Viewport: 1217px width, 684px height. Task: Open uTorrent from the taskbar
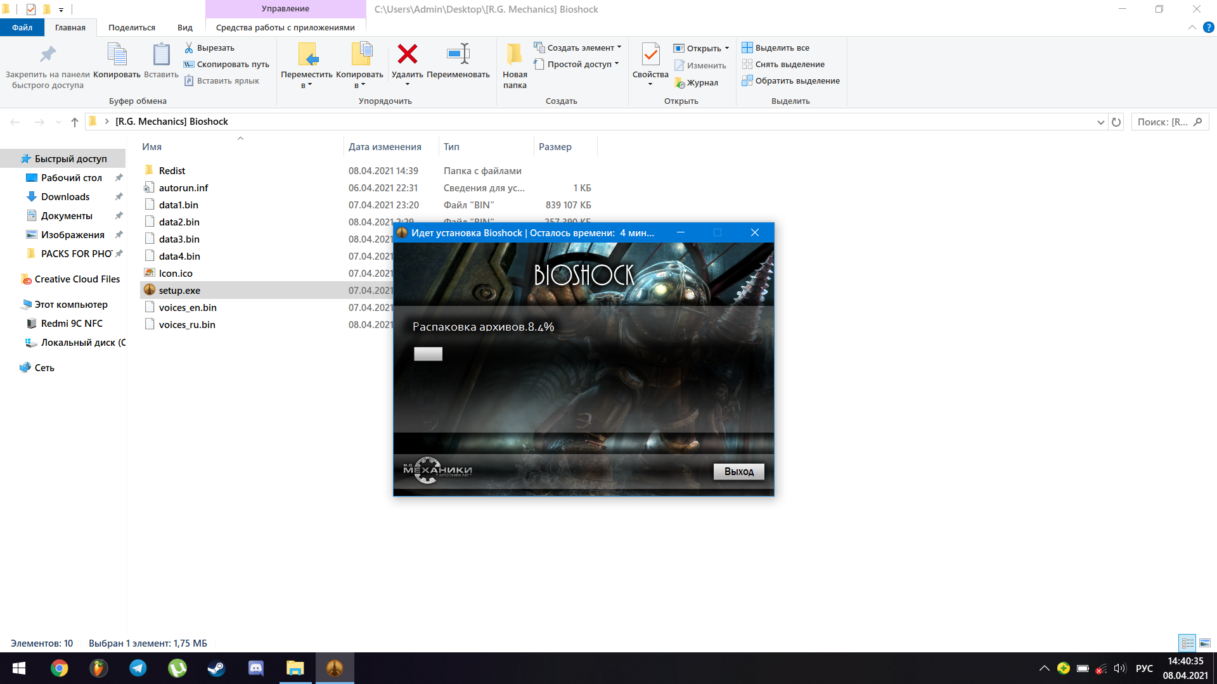pyautogui.click(x=177, y=668)
